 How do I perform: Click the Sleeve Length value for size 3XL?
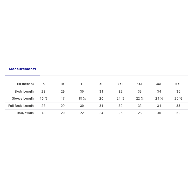tap(140, 99)
